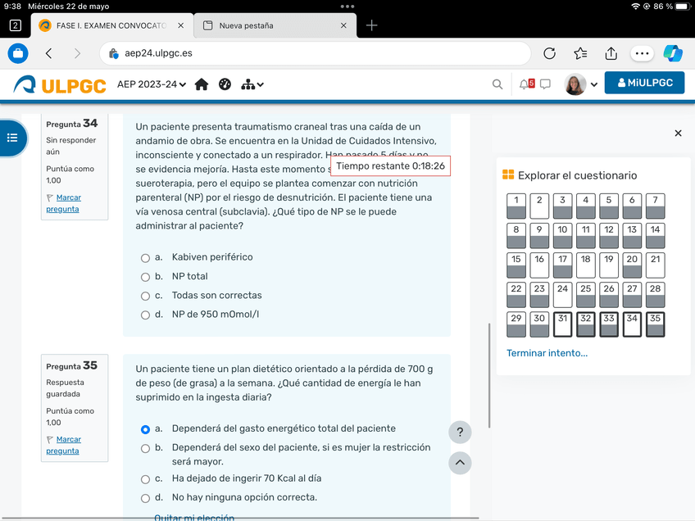The width and height of the screenshot is (695, 521).
Task: Open the messages chat bubble icon
Action: point(545,84)
